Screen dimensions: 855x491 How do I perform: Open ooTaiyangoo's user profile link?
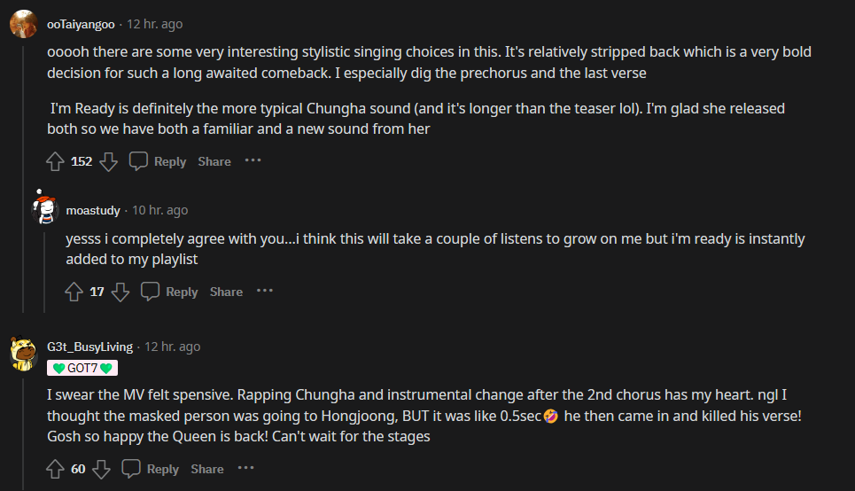(81, 24)
